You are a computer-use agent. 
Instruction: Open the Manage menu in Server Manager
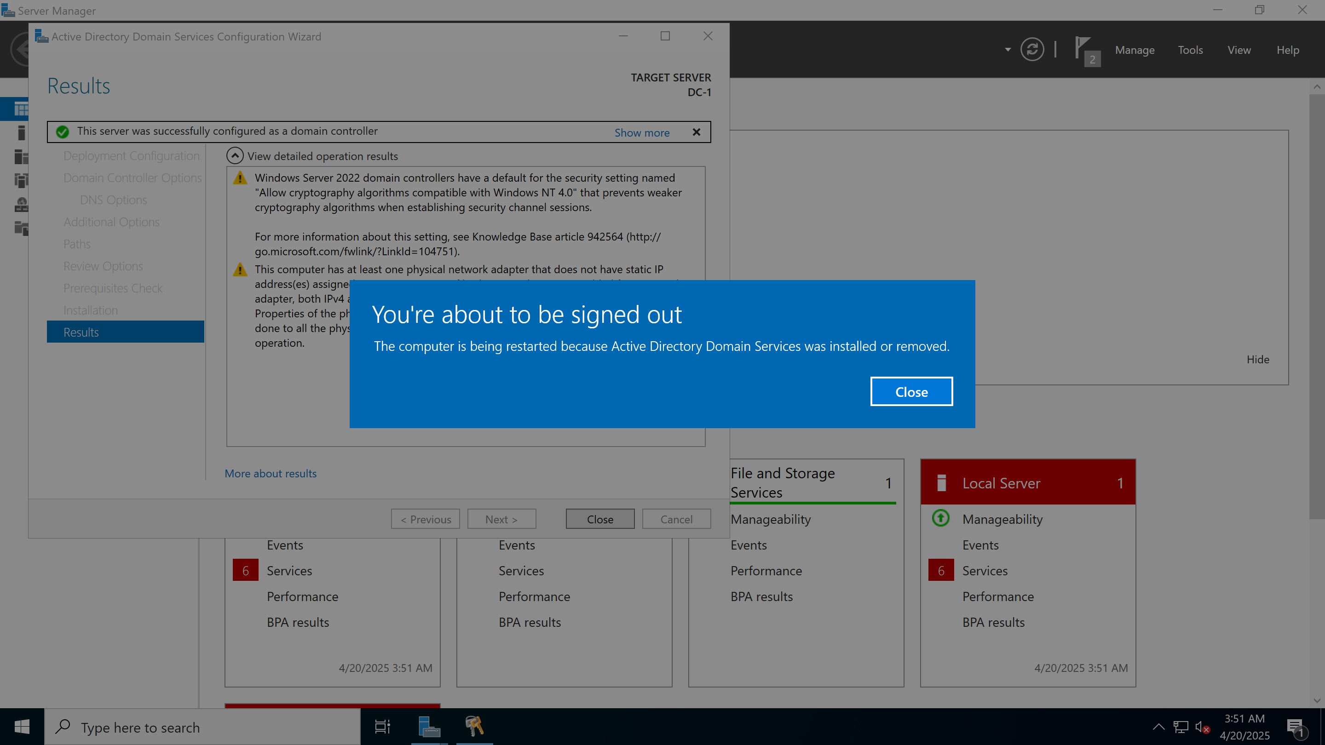tap(1135, 50)
